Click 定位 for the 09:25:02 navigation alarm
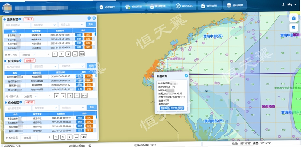301x147 pixels. pyautogui.click(x=89, y=85)
